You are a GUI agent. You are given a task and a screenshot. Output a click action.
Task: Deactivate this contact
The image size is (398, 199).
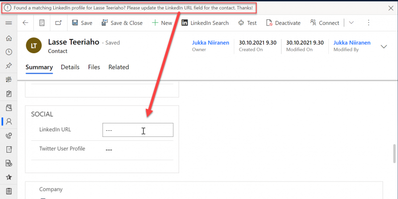[283, 23]
